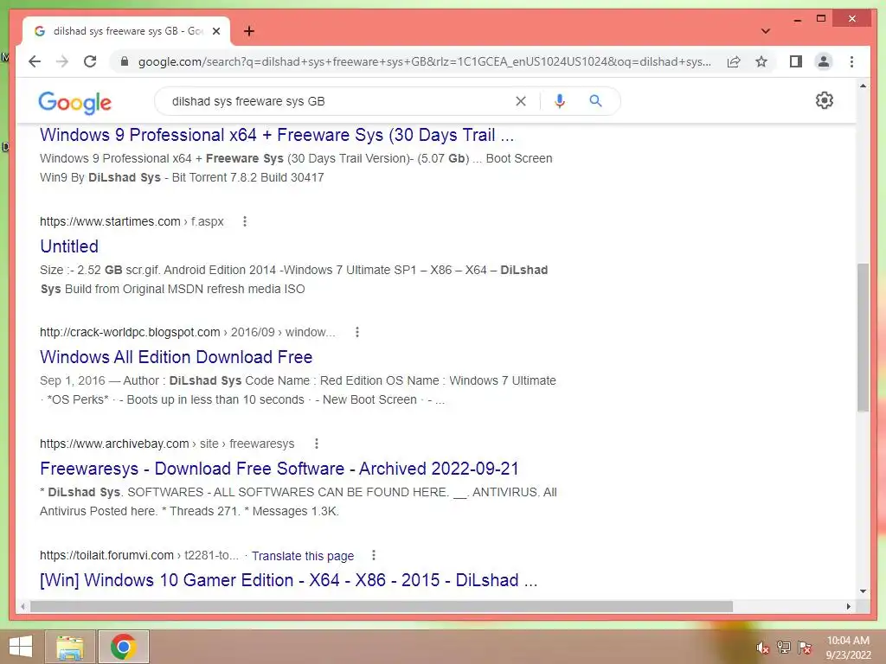
Task: Open more options for startimes.com result
Action: coord(245,221)
